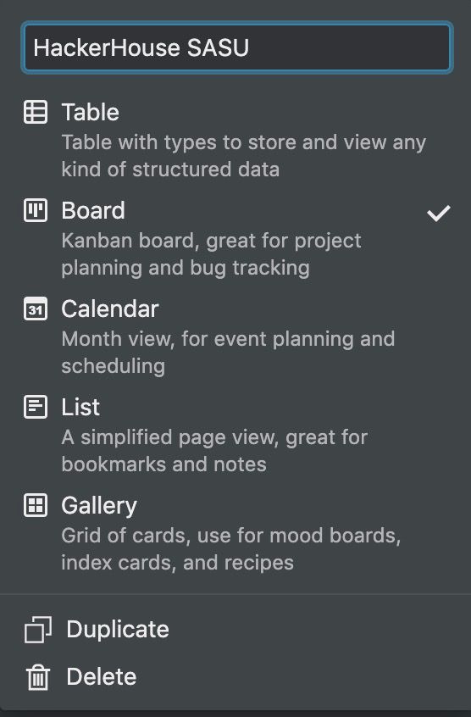This screenshot has height=717, width=471.
Task: Choose the List view label
Action: 80,407
